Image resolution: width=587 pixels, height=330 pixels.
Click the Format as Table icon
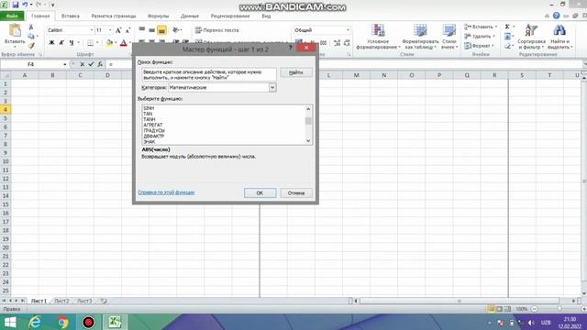point(420,30)
